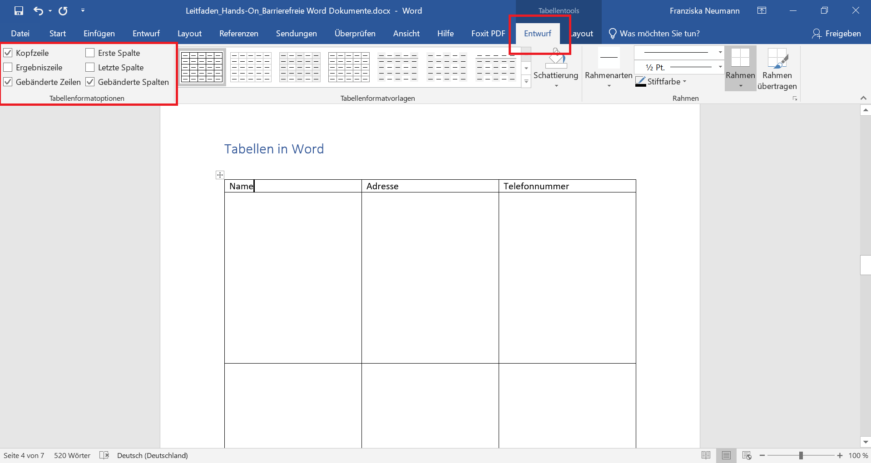Click the spelling check icon in status bar
The width and height of the screenshot is (871, 463).
pos(104,455)
